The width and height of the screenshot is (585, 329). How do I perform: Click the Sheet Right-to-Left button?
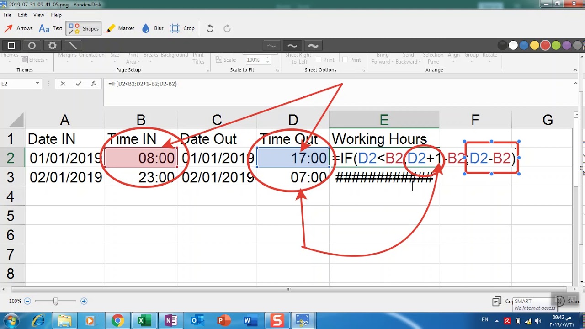(x=300, y=58)
